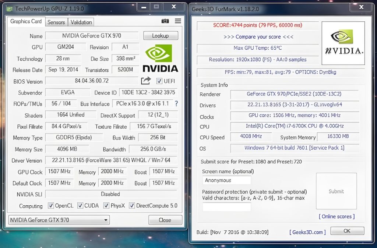The image size is (377, 248).
Task: Click the Online scores link
Action: 336,216
